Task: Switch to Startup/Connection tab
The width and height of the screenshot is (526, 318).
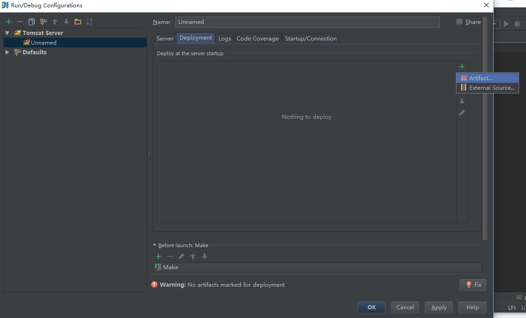Action: (x=310, y=39)
